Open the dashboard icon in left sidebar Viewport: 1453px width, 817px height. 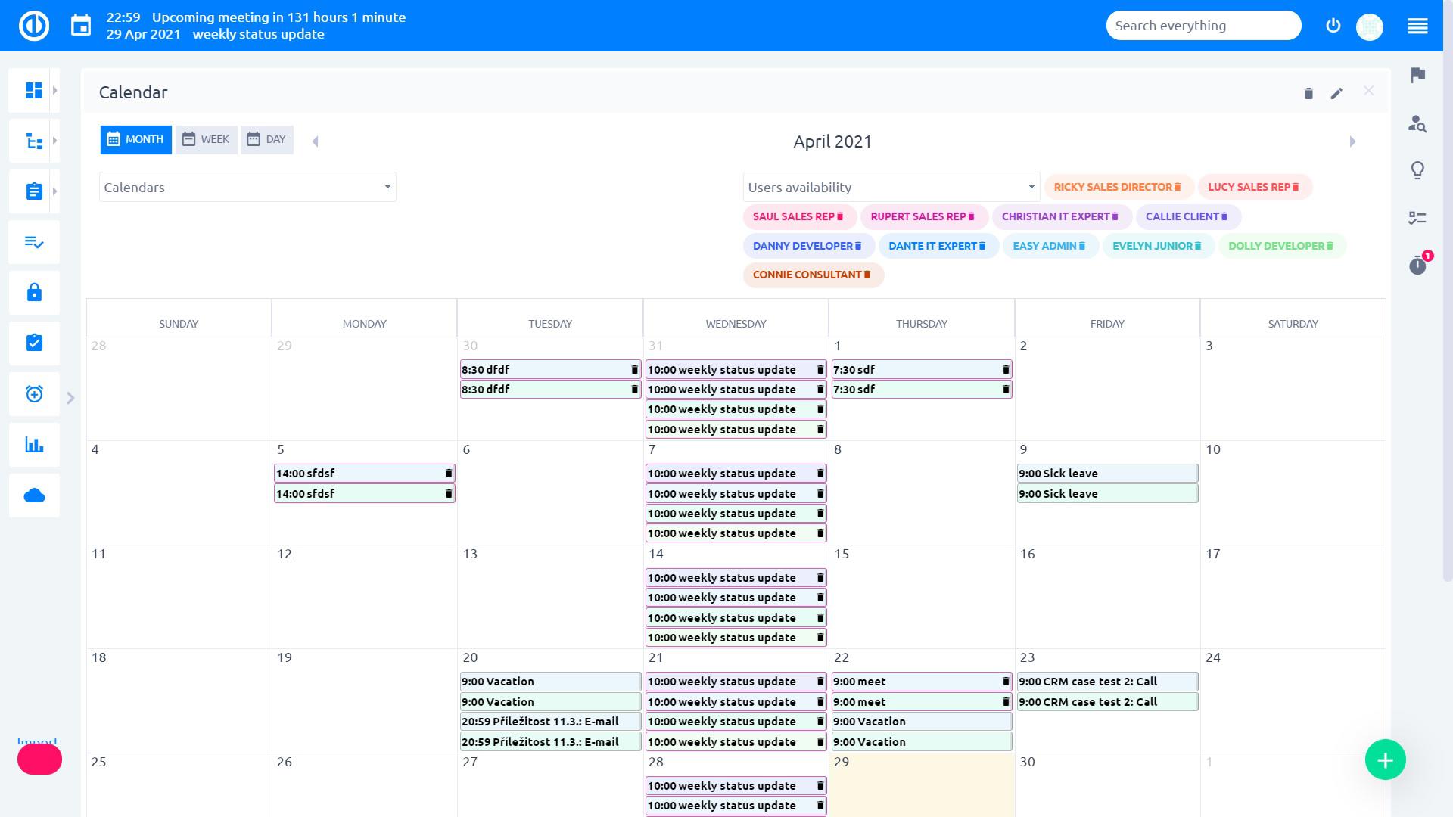34,91
